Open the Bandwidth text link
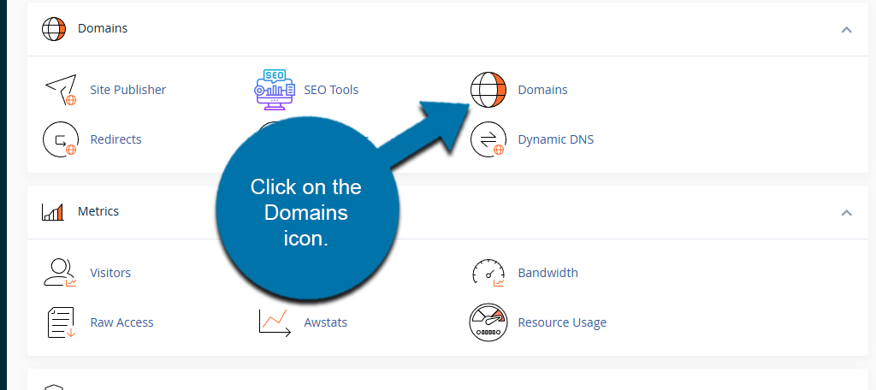The image size is (876, 390). pos(547,273)
